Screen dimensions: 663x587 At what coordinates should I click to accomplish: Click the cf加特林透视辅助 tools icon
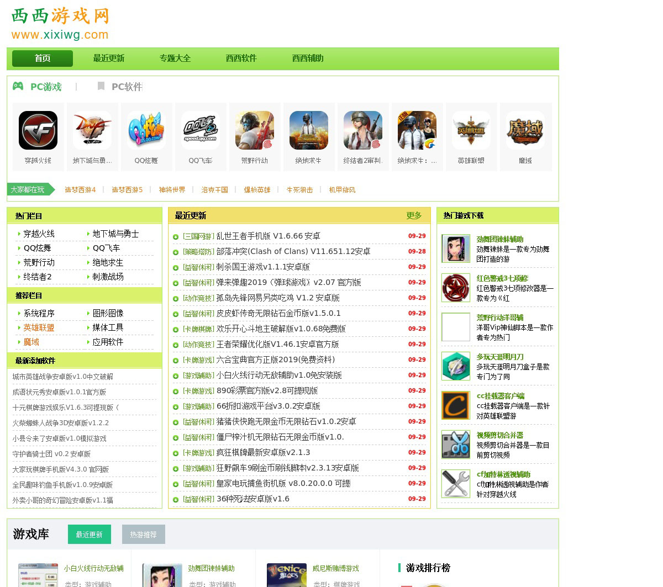pyautogui.click(x=456, y=484)
